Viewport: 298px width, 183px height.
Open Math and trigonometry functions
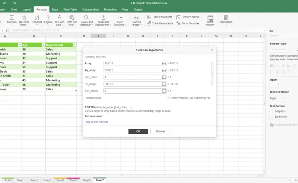click(103, 20)
